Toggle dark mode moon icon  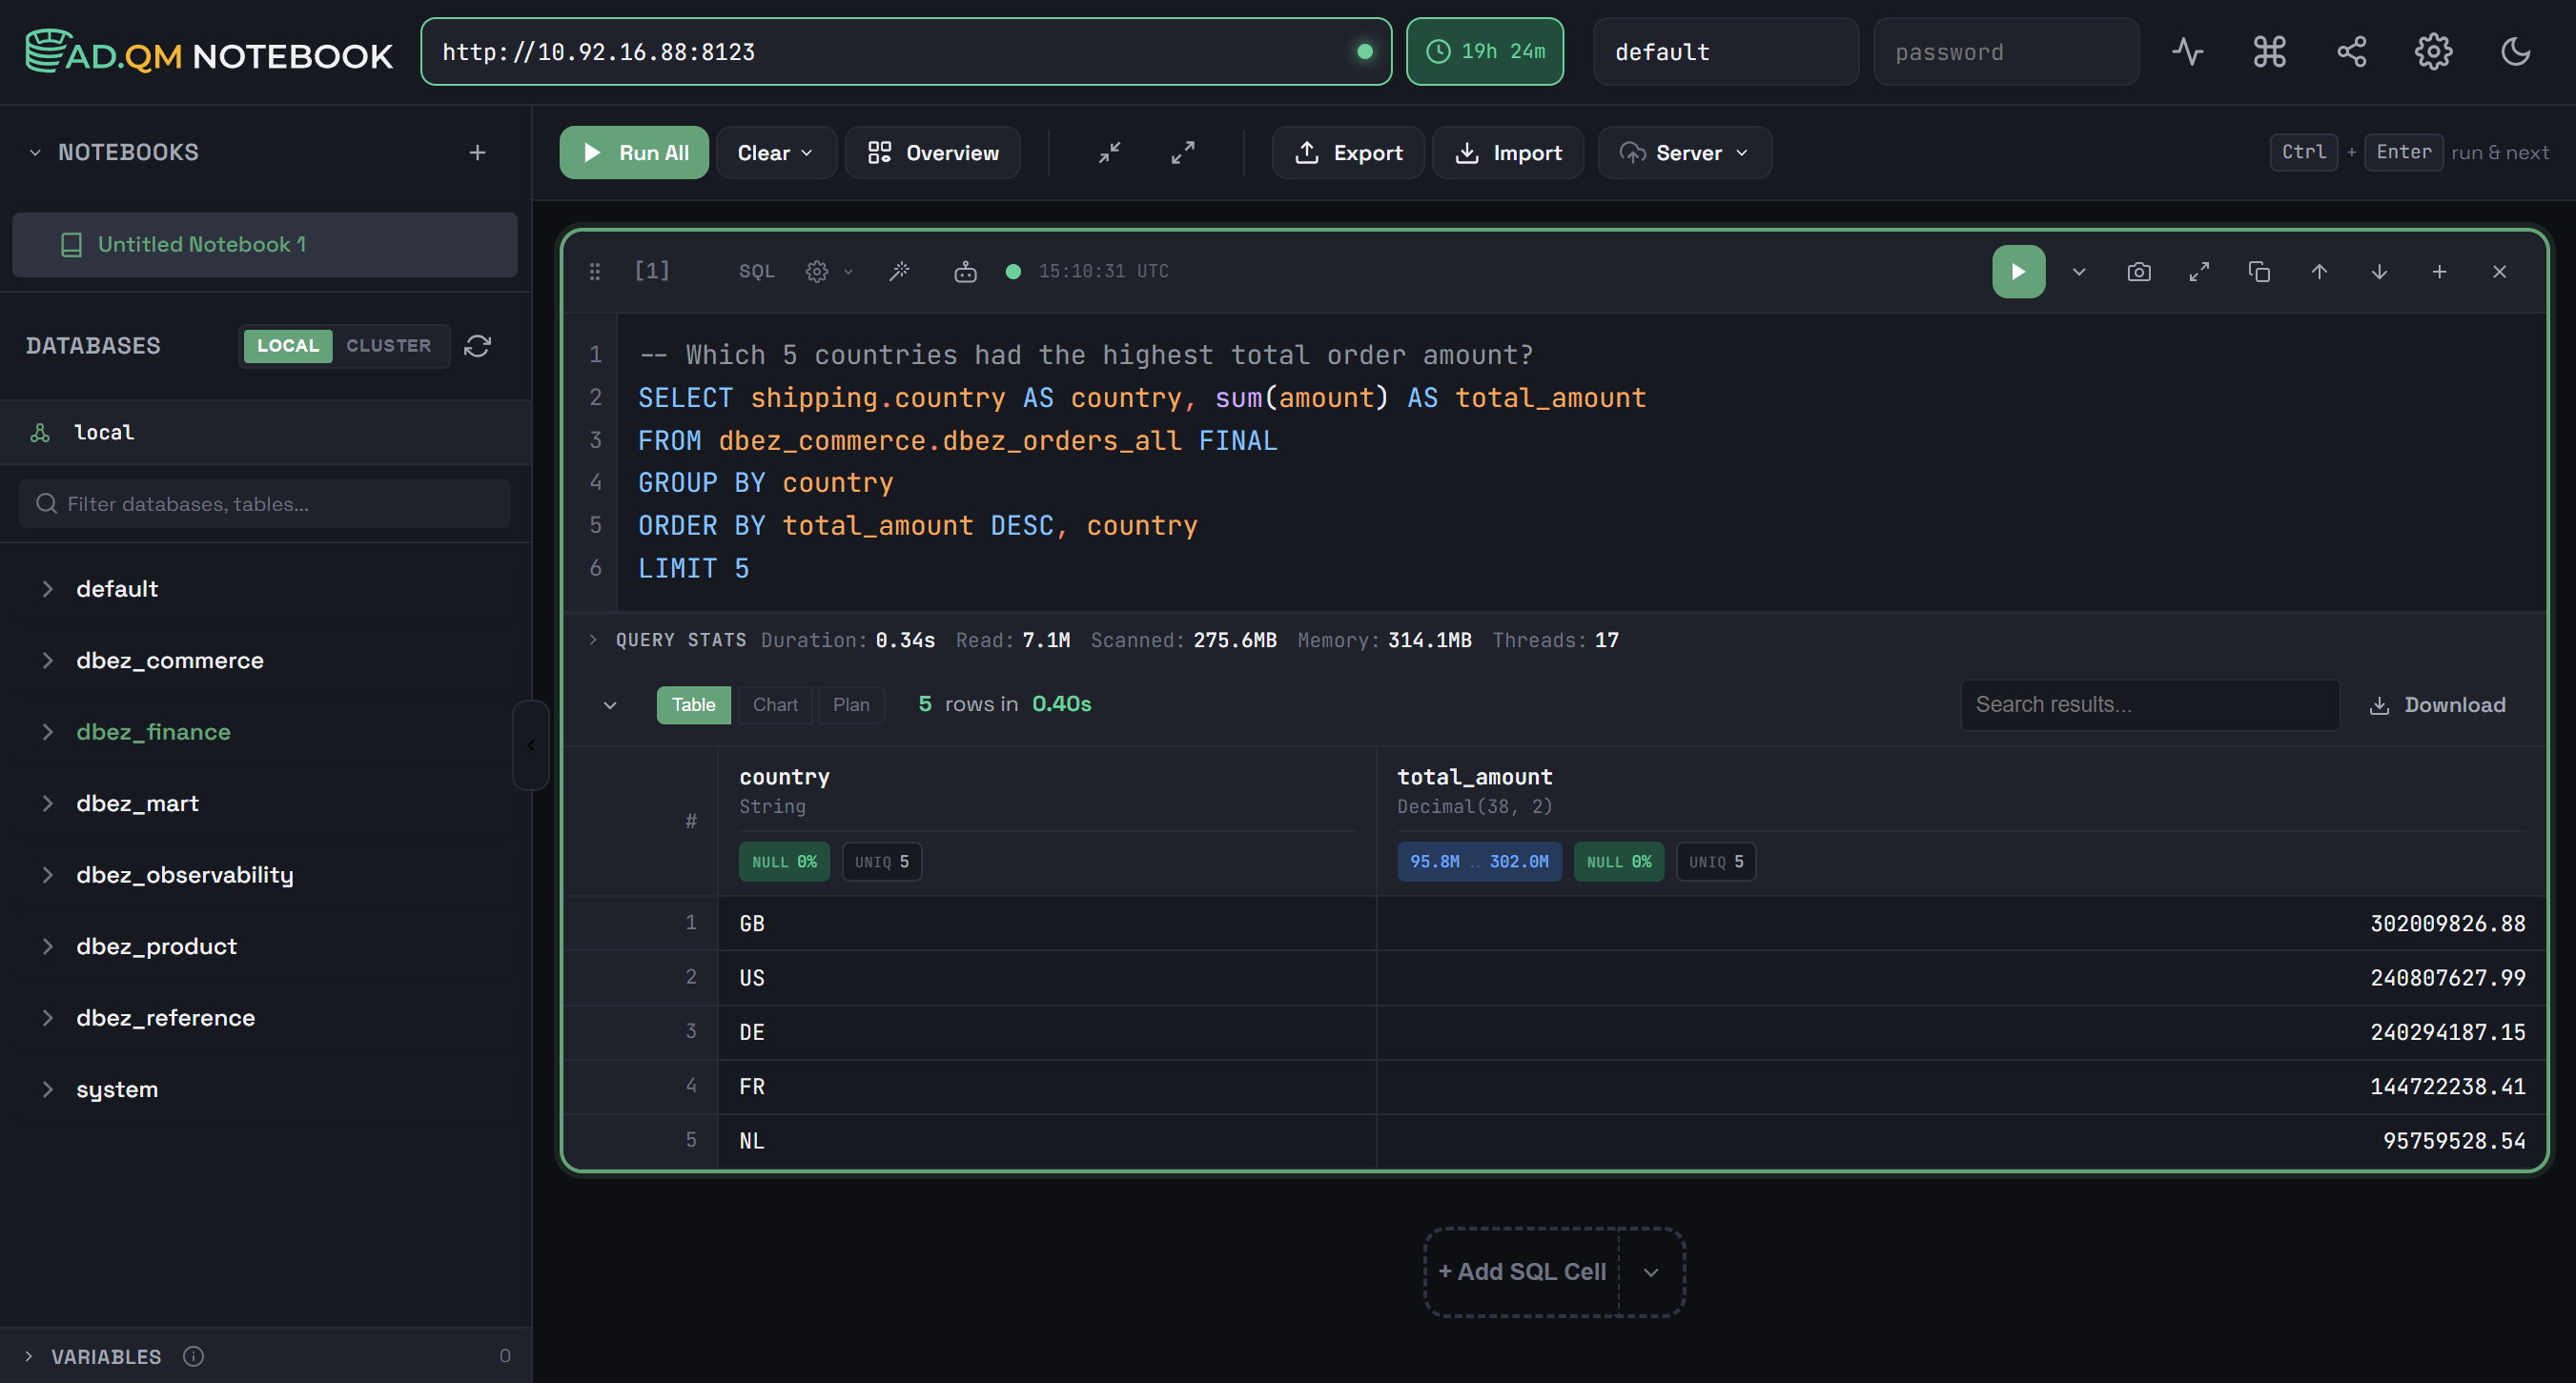(2515, 52)
